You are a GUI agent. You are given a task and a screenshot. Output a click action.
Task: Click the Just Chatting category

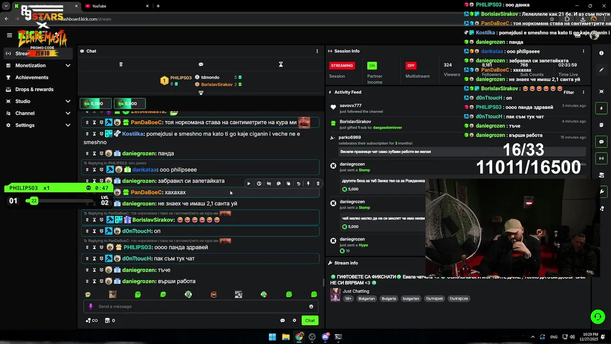click(x=356, y=291)
